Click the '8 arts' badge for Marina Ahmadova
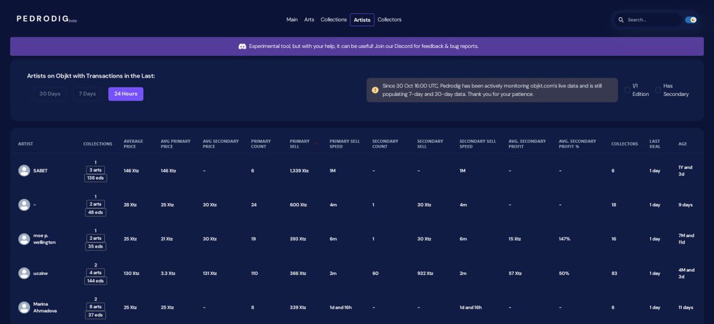This screenshot has height=324, width=714. click(x=95, y=307)
